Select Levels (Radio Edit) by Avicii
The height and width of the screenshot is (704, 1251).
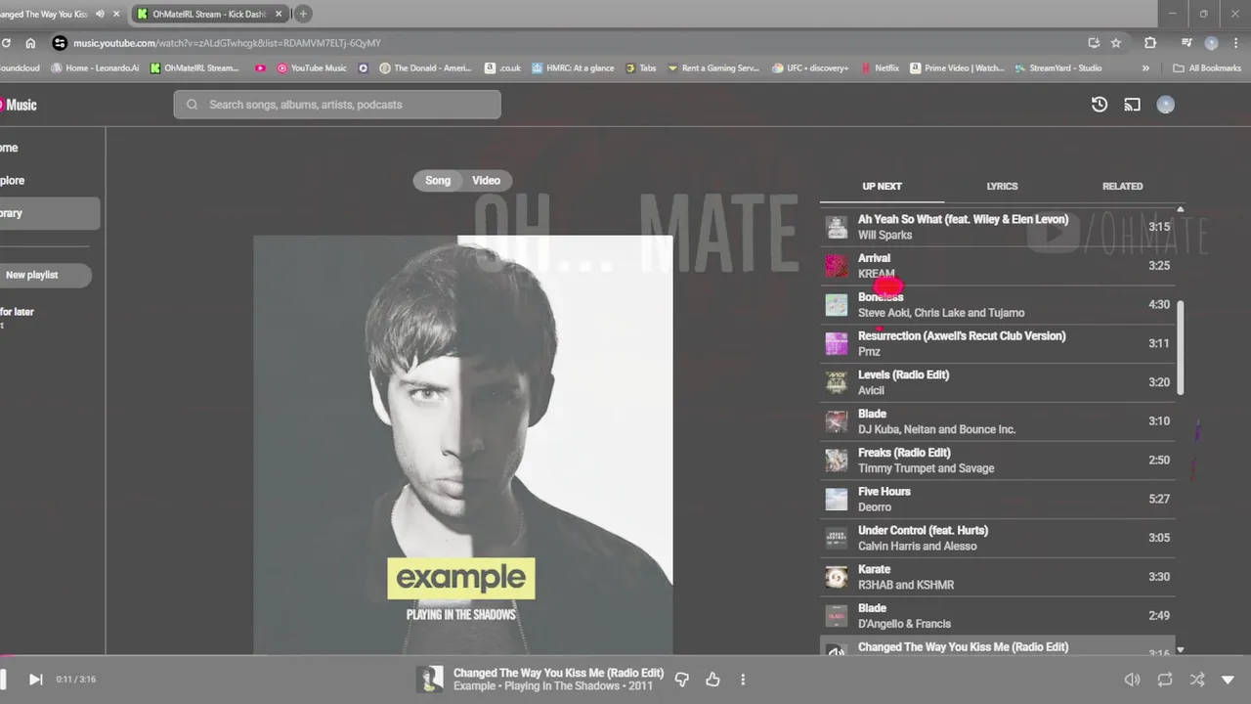coord(997,382)
